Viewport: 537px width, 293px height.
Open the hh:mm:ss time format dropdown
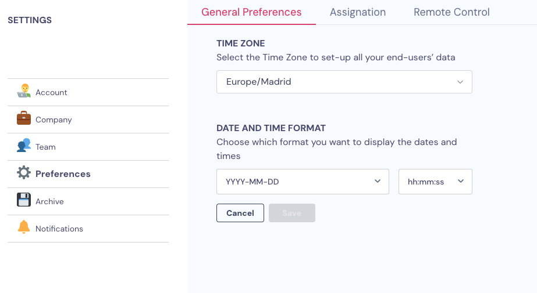(x=435, y=182)
